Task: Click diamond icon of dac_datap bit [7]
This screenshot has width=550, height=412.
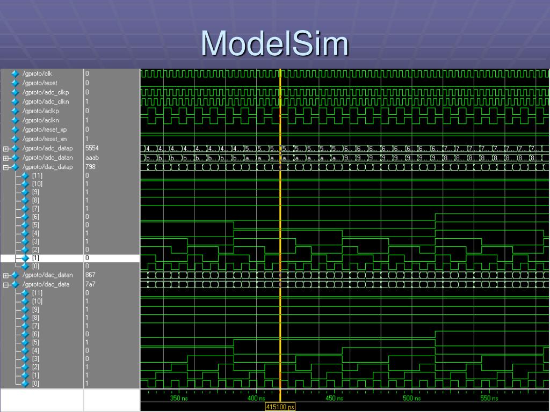Action: pos(25,209)
